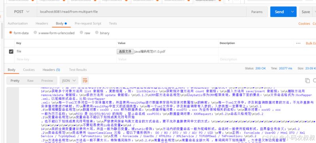Open the Cookies link
316x143 pixels.
click(304, 24)
